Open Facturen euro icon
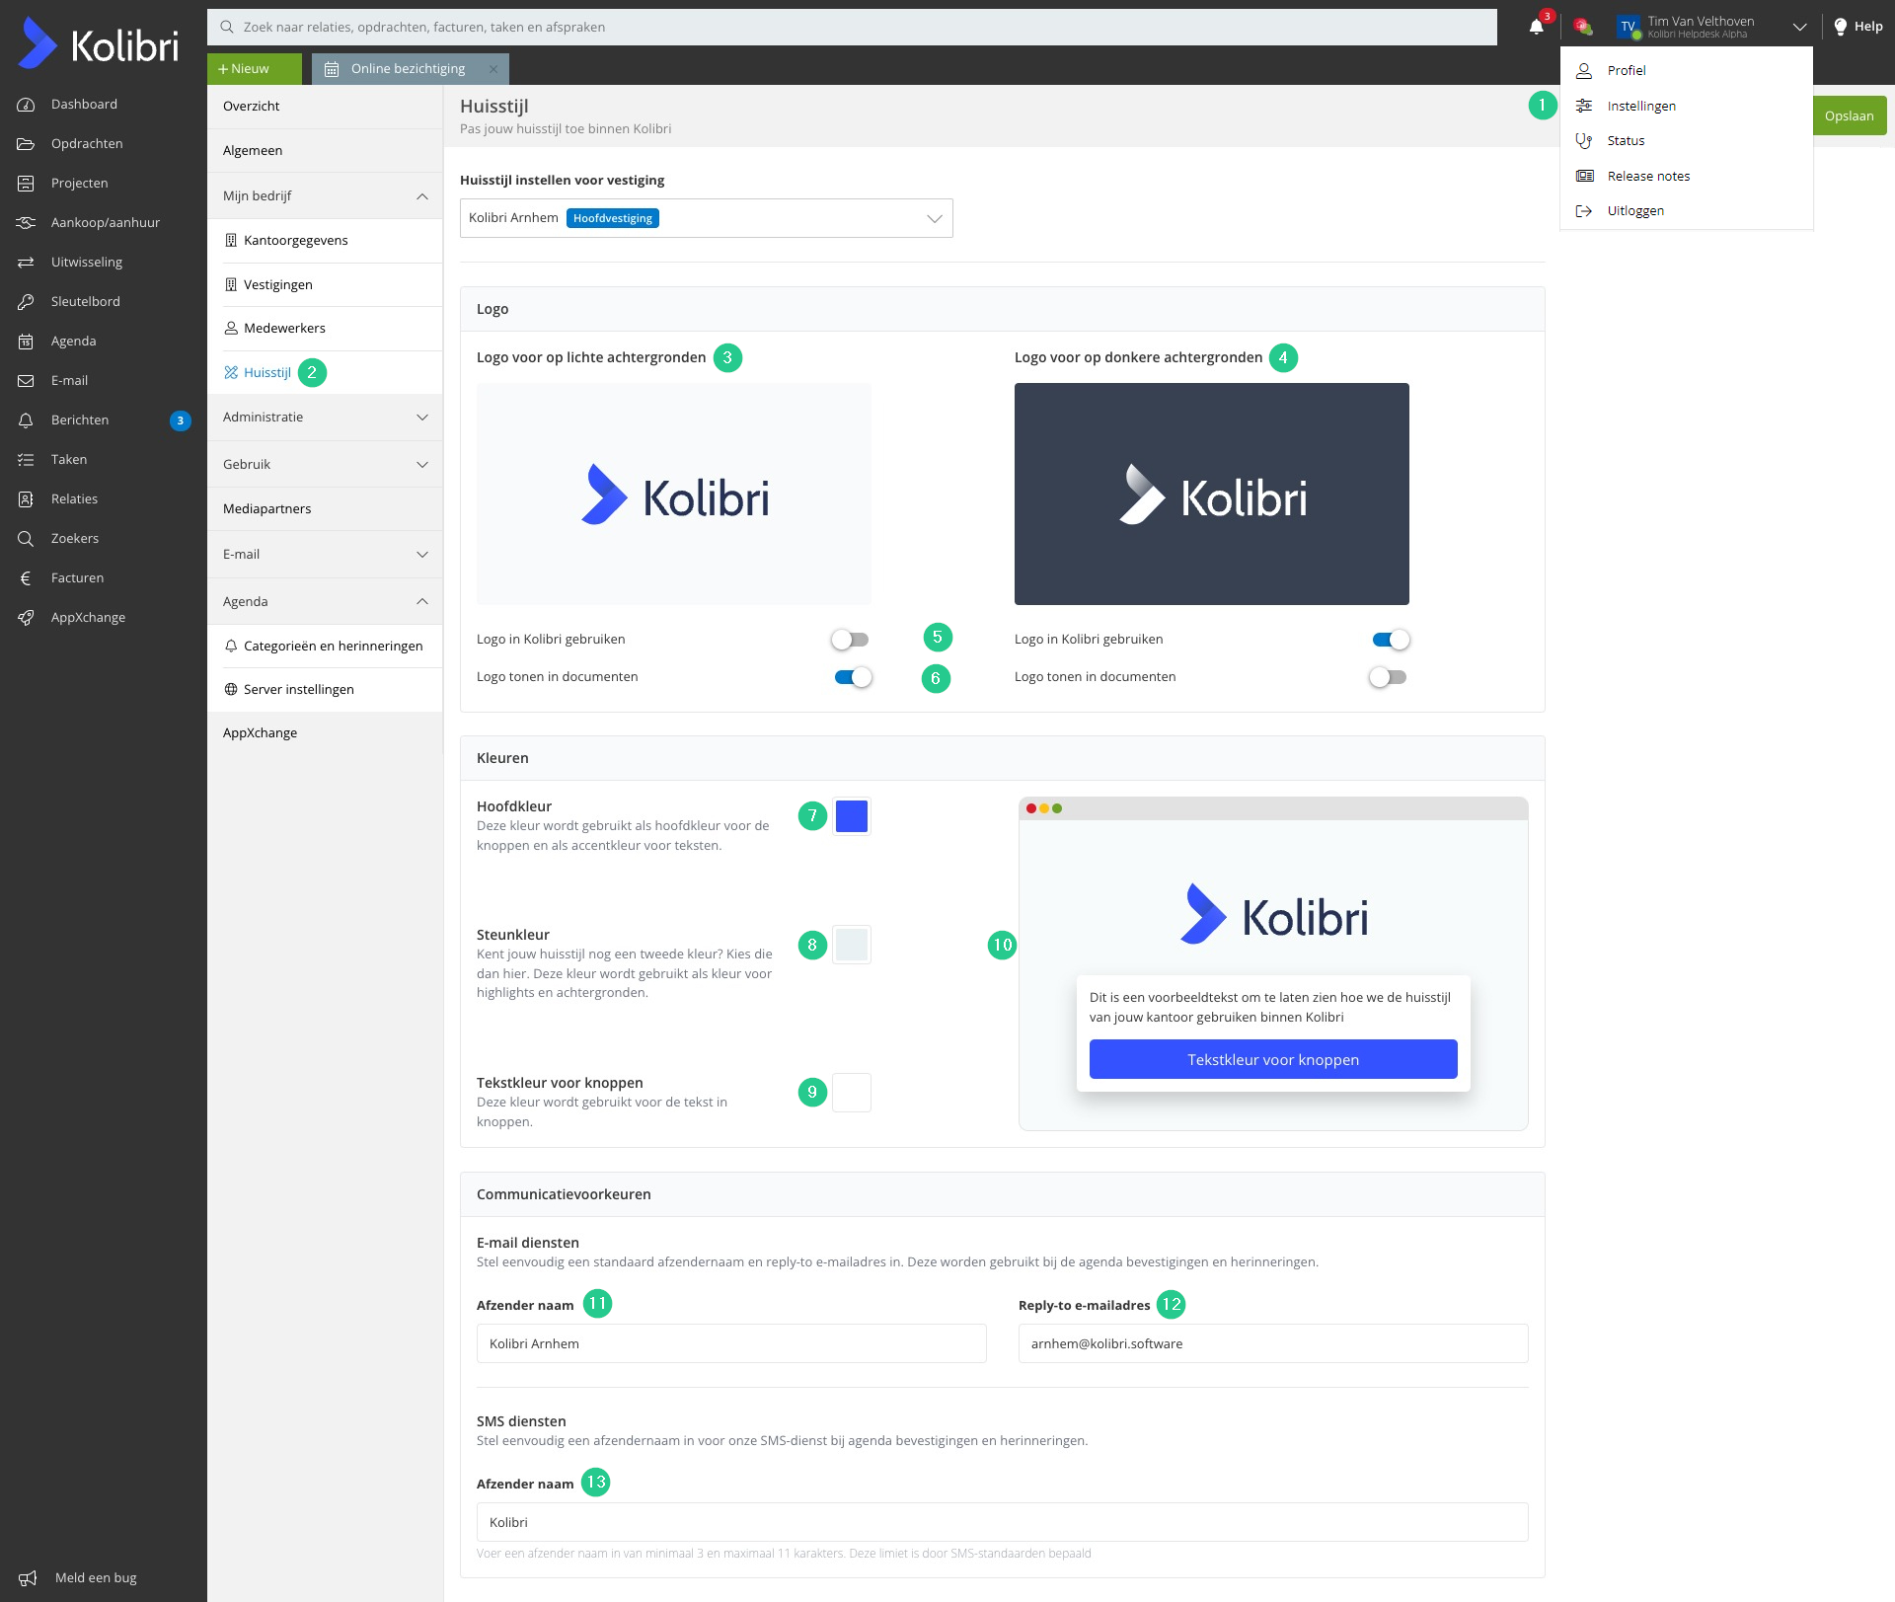The width and height of the screenshot is (1895, 1602). (26, 578)
